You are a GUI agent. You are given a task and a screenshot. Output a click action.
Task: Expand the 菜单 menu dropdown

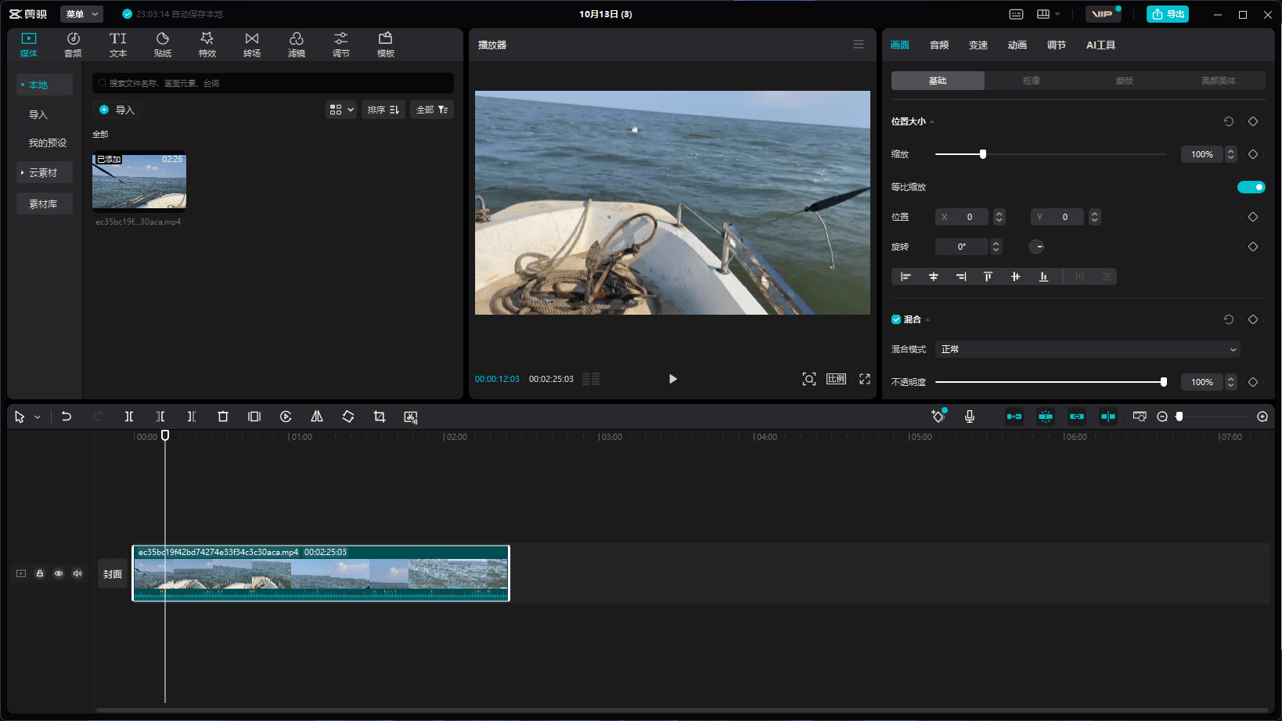(81, 14)
